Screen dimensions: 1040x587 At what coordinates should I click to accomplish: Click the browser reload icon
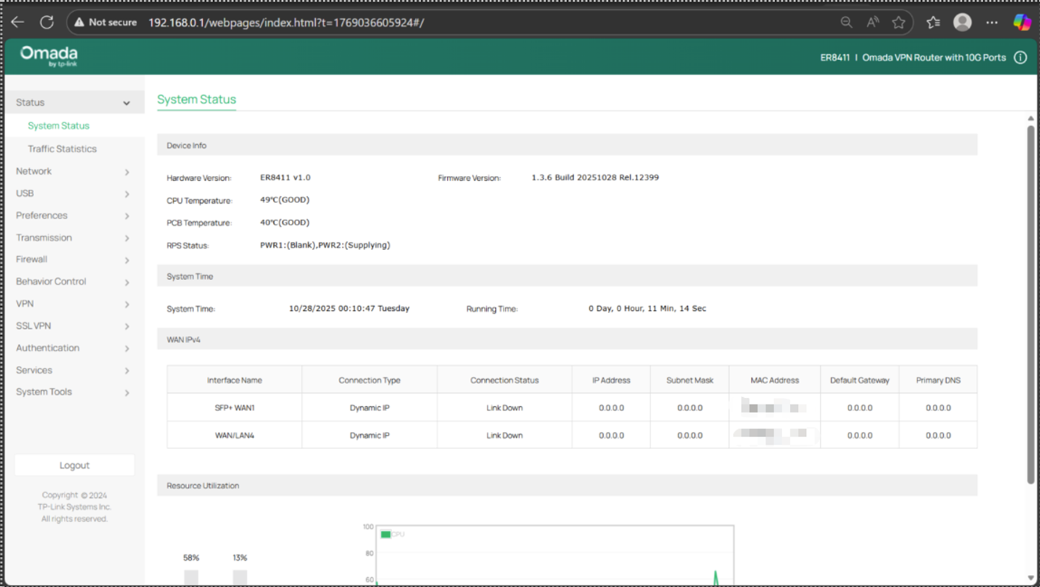[47, 21]
